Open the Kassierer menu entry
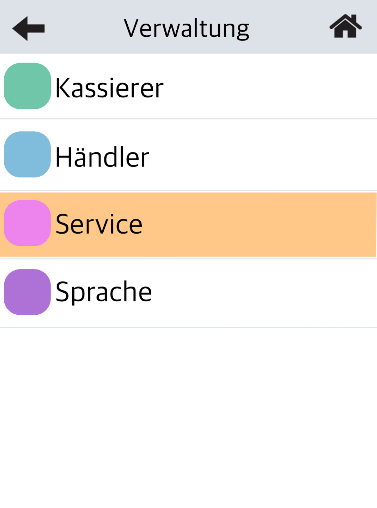The width and height of the screenshot is (377, 508). (188, 86)
